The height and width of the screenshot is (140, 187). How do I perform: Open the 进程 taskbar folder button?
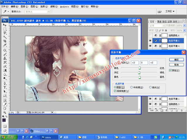(86, 137)
